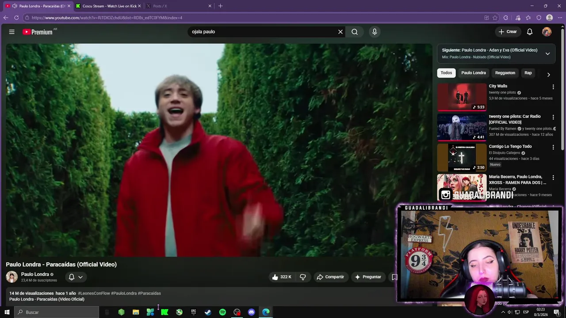Open the Windows Start menu
This screenshot has height=318, width=566.
[x=7, y=312]
